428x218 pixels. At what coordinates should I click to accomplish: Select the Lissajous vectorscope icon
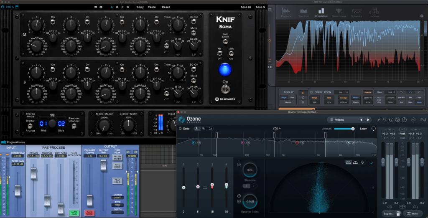(362, 162)
